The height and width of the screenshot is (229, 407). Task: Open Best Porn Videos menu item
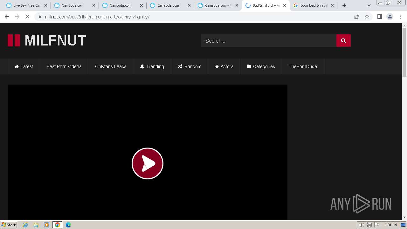(x=64, y=66)
